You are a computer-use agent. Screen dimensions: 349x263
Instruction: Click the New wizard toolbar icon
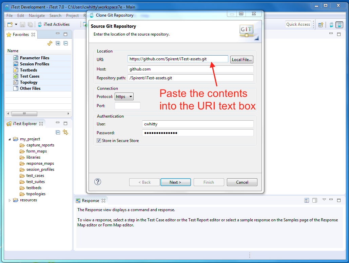click(10, 24)
